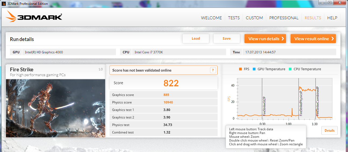Click the arrow on View run details
Screen dimensions: 348x152
click(283, 39)
